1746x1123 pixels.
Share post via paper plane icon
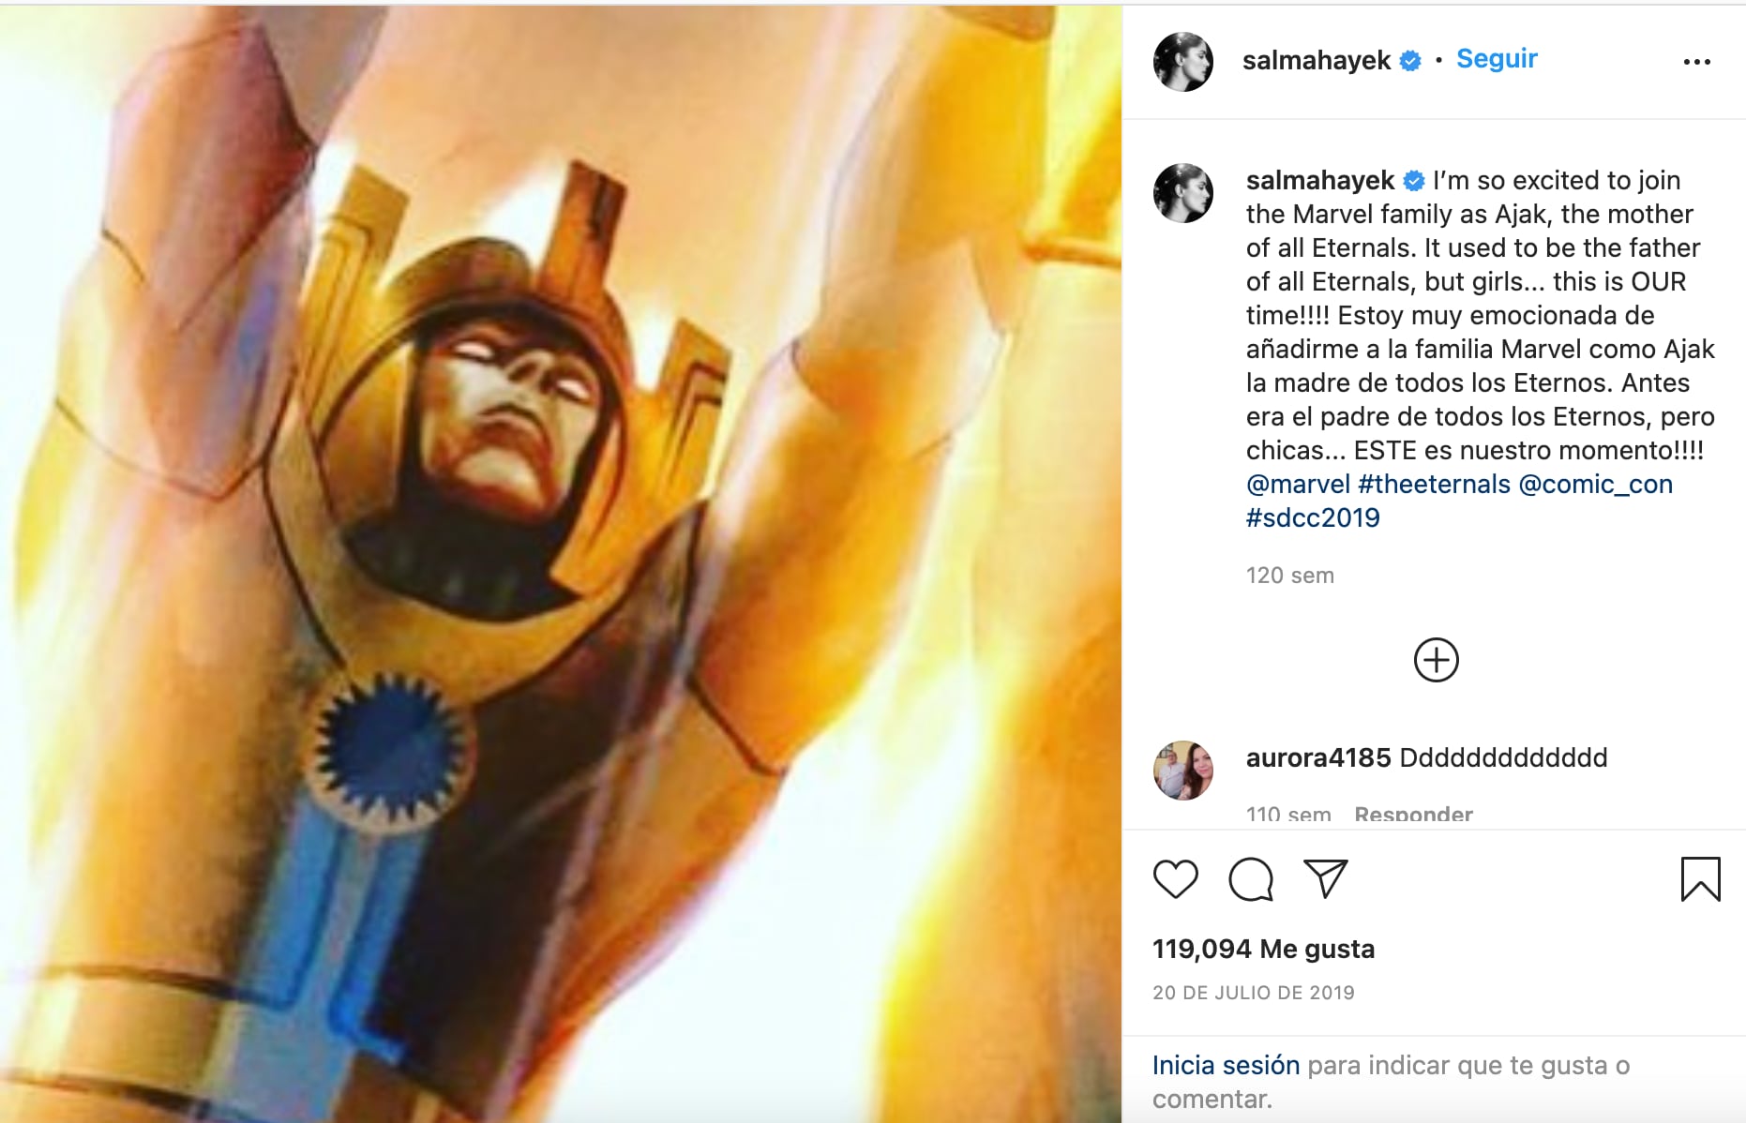(1326, 879)
